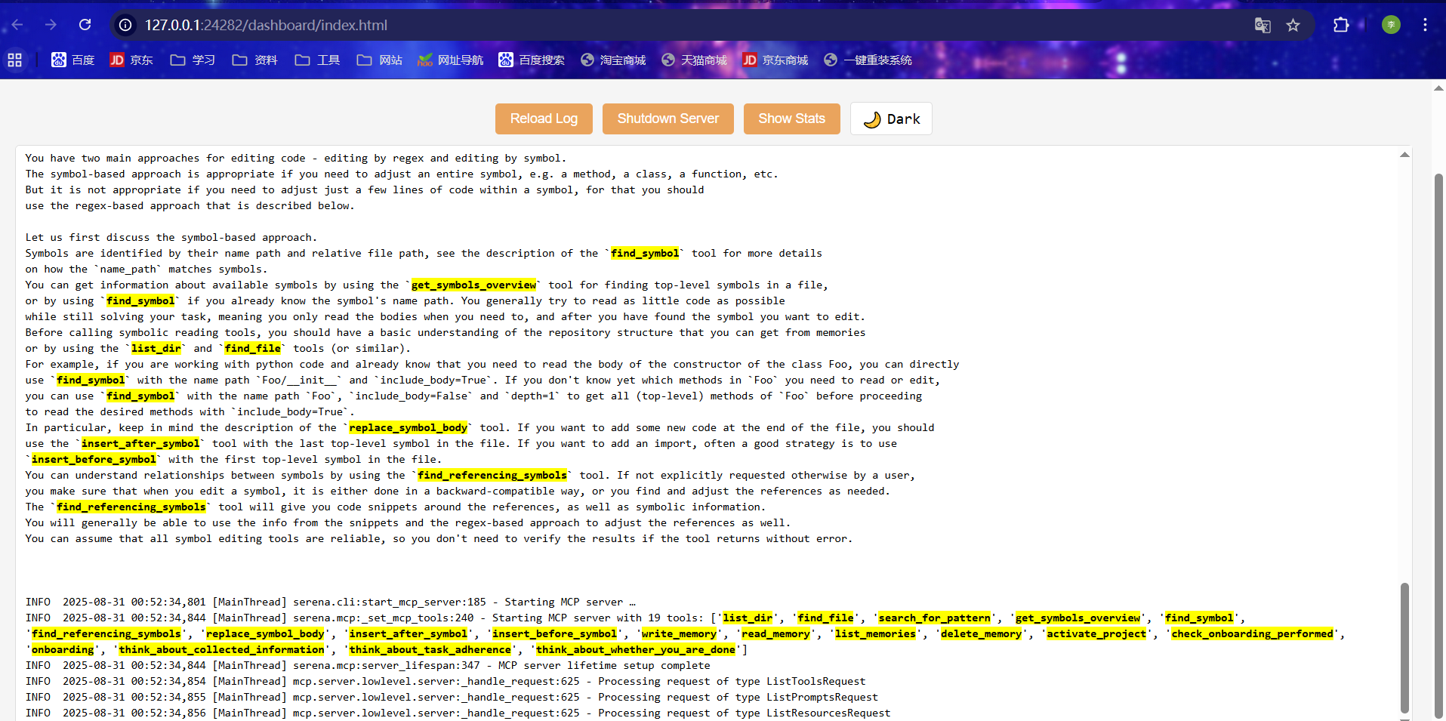Click highlighted 'think_about_task_adherence' in tools list
Screen dimensions: 1446x721
click(x=430, y=649)
